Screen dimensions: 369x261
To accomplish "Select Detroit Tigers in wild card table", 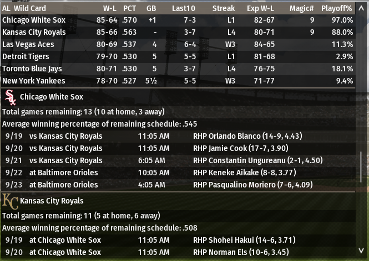I will [x=26, y=56].
